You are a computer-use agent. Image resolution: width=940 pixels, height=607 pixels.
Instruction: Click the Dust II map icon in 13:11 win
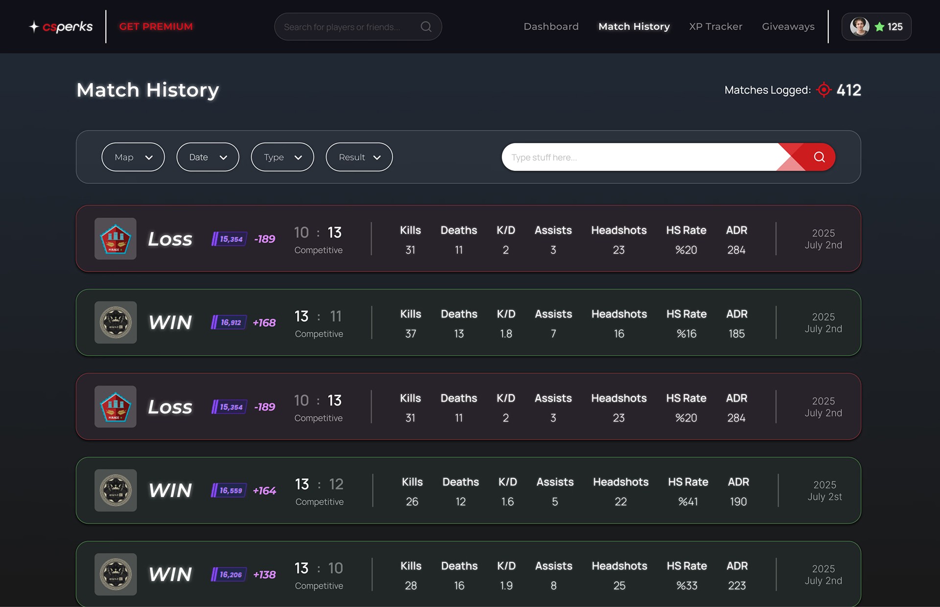point(116,322)
